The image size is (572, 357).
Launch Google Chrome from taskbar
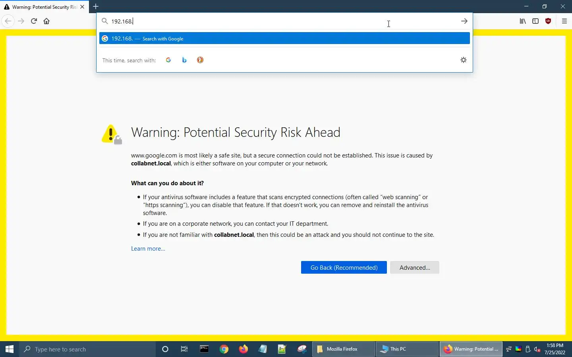coord(224,349)
